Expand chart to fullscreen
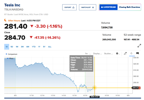This screenshot has width=144, height=100. (139, 46)
